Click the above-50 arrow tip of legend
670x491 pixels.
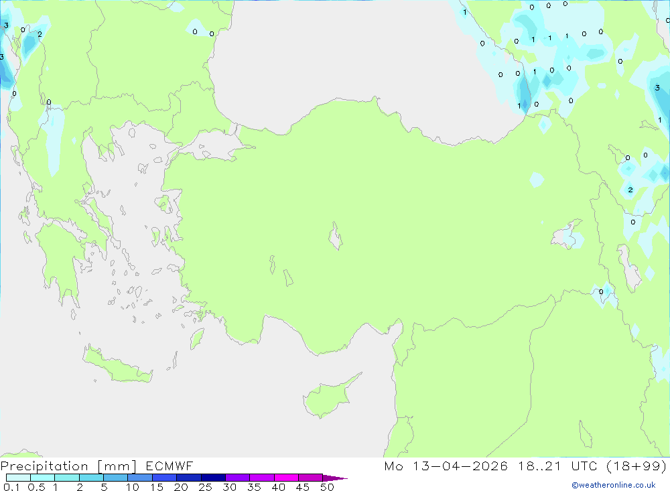(335, 478)
